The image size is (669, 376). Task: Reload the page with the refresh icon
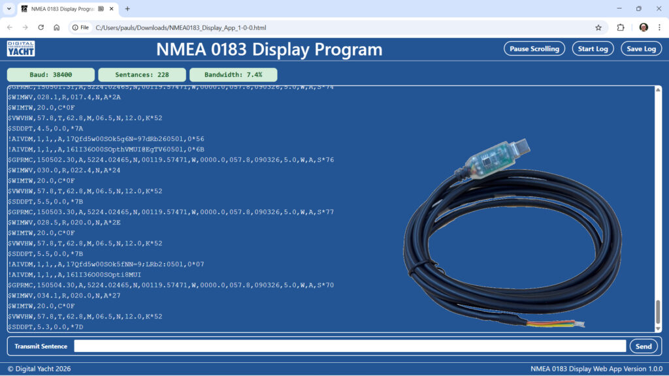(x=41, y=27)
